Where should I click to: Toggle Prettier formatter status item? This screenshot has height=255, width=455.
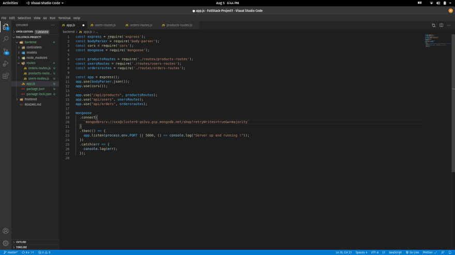pyautogui.click(x=430, y=252)
